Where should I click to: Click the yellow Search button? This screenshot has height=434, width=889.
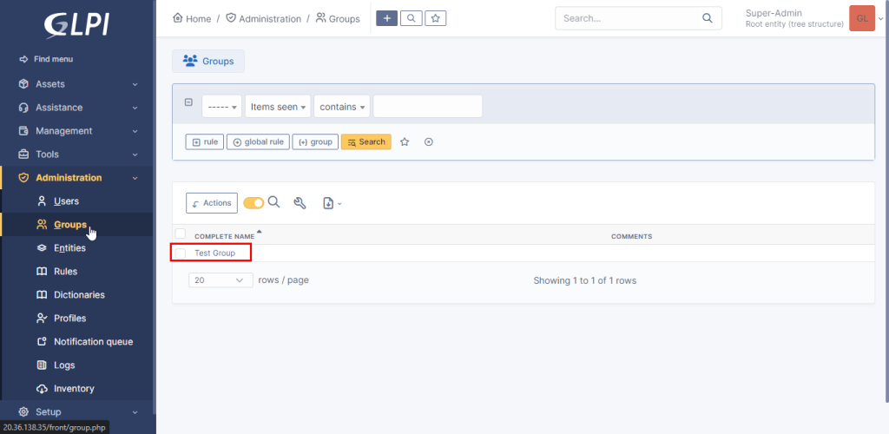366,141
